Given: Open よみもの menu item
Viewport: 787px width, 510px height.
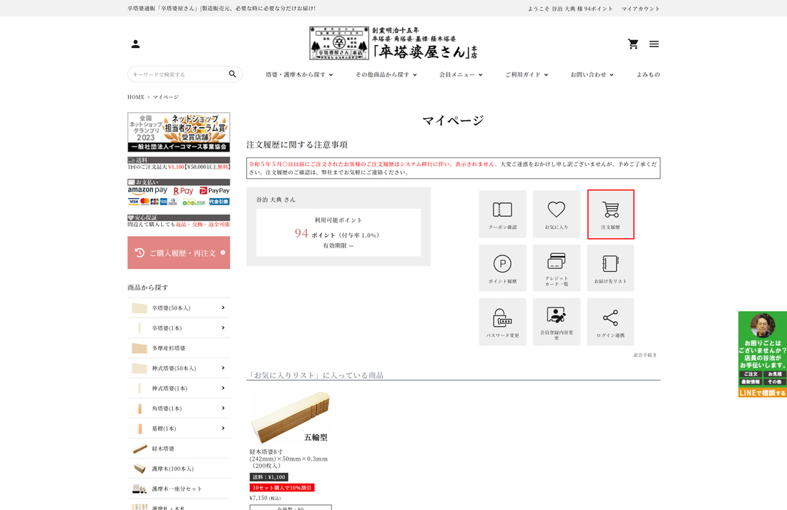Looking at the screenshot, I should 648,74.
